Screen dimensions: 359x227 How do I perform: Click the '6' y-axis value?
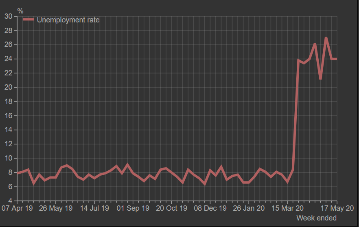tap(11, 187)
